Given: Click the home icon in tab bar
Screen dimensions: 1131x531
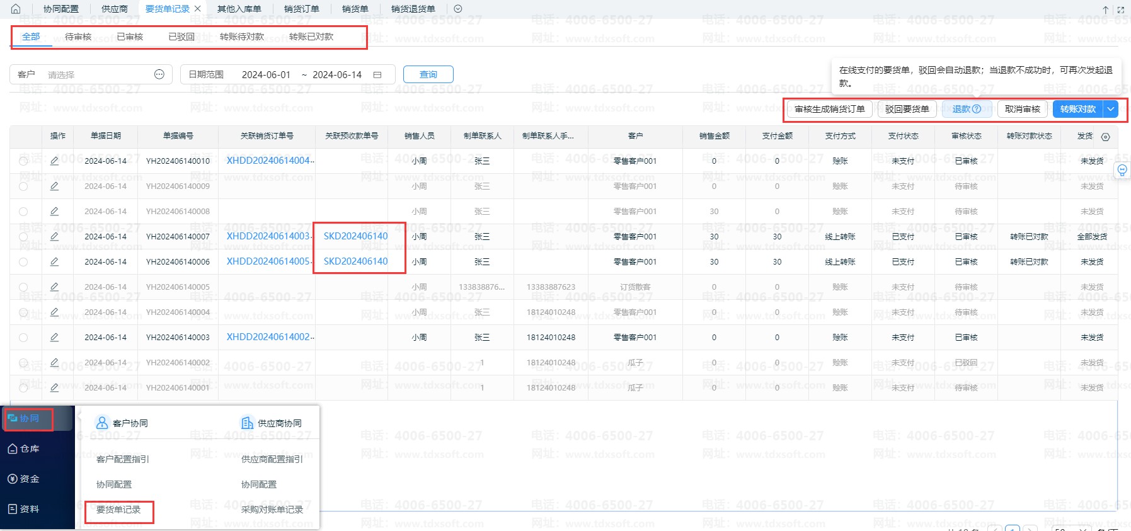Looking at the screenshot, I should (16, 9).
